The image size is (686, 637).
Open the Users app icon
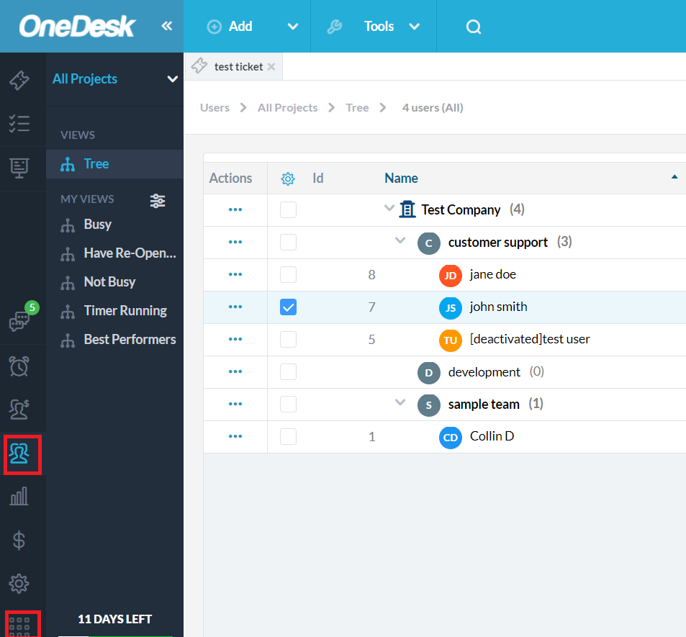tap(19, 453)
